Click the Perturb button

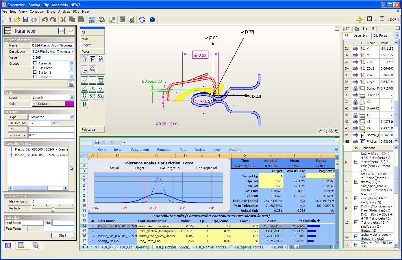pos(19,208)
